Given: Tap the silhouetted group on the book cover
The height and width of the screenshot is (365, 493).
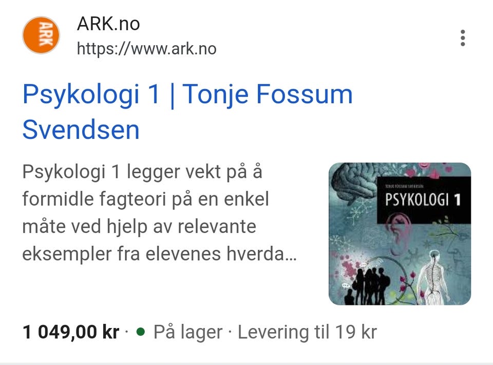Looking at the screenshot, I should (368, 286).
